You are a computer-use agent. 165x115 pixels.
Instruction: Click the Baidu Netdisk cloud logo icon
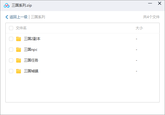[7, 5]
